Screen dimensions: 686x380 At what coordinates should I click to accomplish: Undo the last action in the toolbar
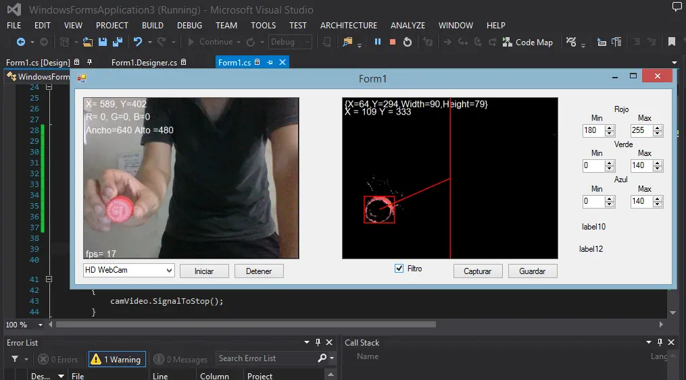coord(138,42)
